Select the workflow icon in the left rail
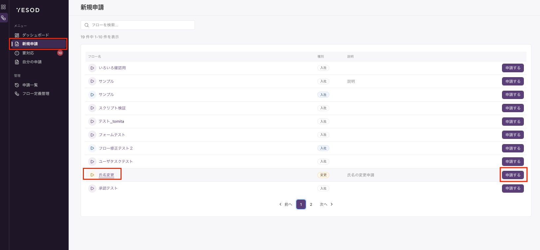 [x=3, y=18]
